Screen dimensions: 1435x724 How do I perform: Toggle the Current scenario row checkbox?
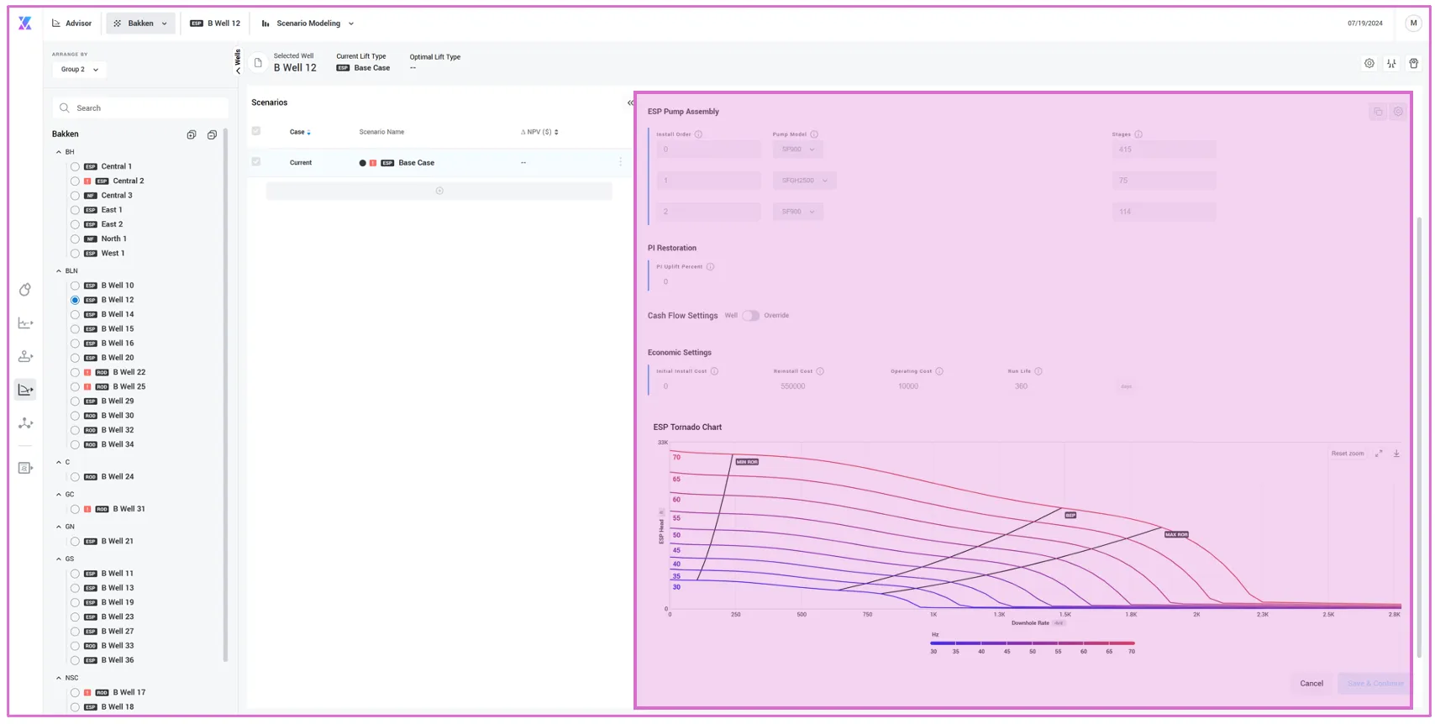256,162
